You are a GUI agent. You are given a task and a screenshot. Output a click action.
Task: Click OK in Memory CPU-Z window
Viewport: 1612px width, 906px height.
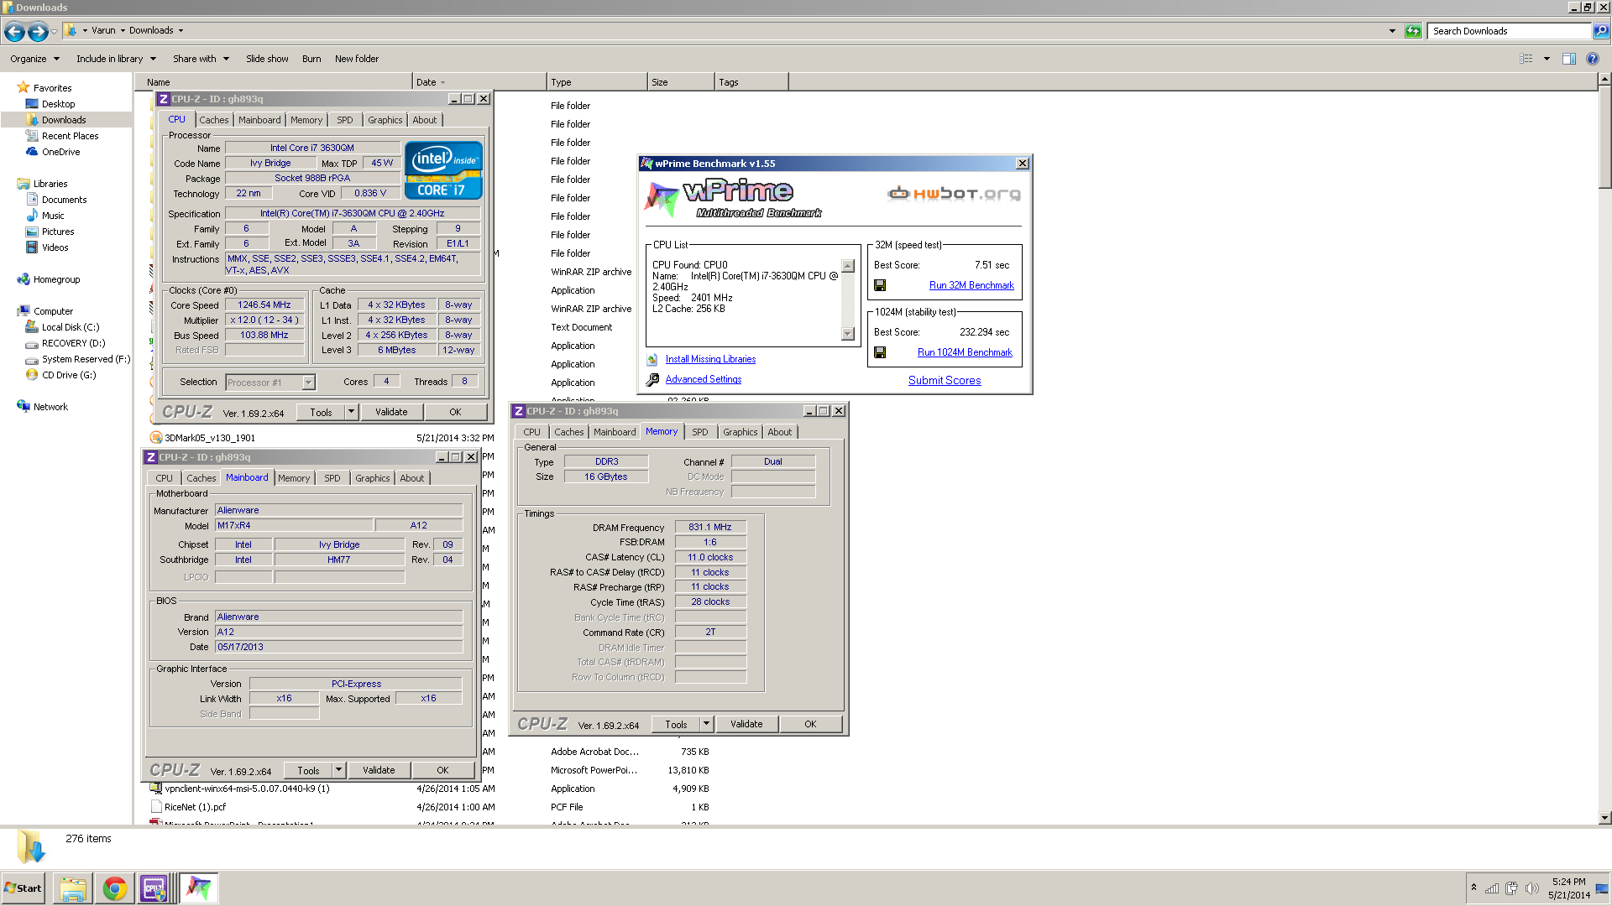point(809,724)
